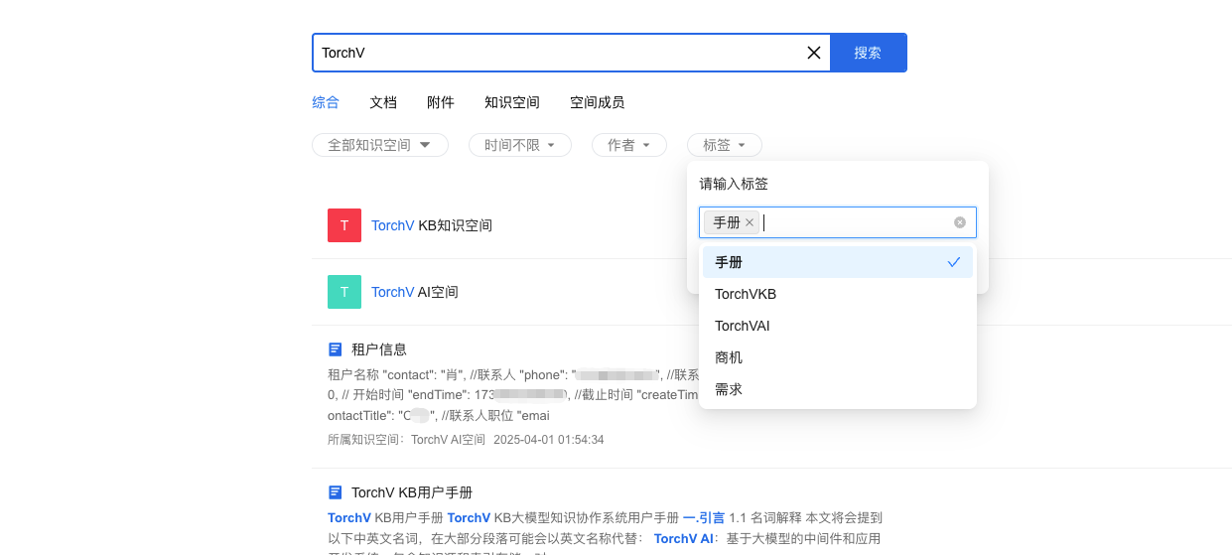Click the red T space avatar
The image size is (1232, 555).
click(x=344, y=225)
